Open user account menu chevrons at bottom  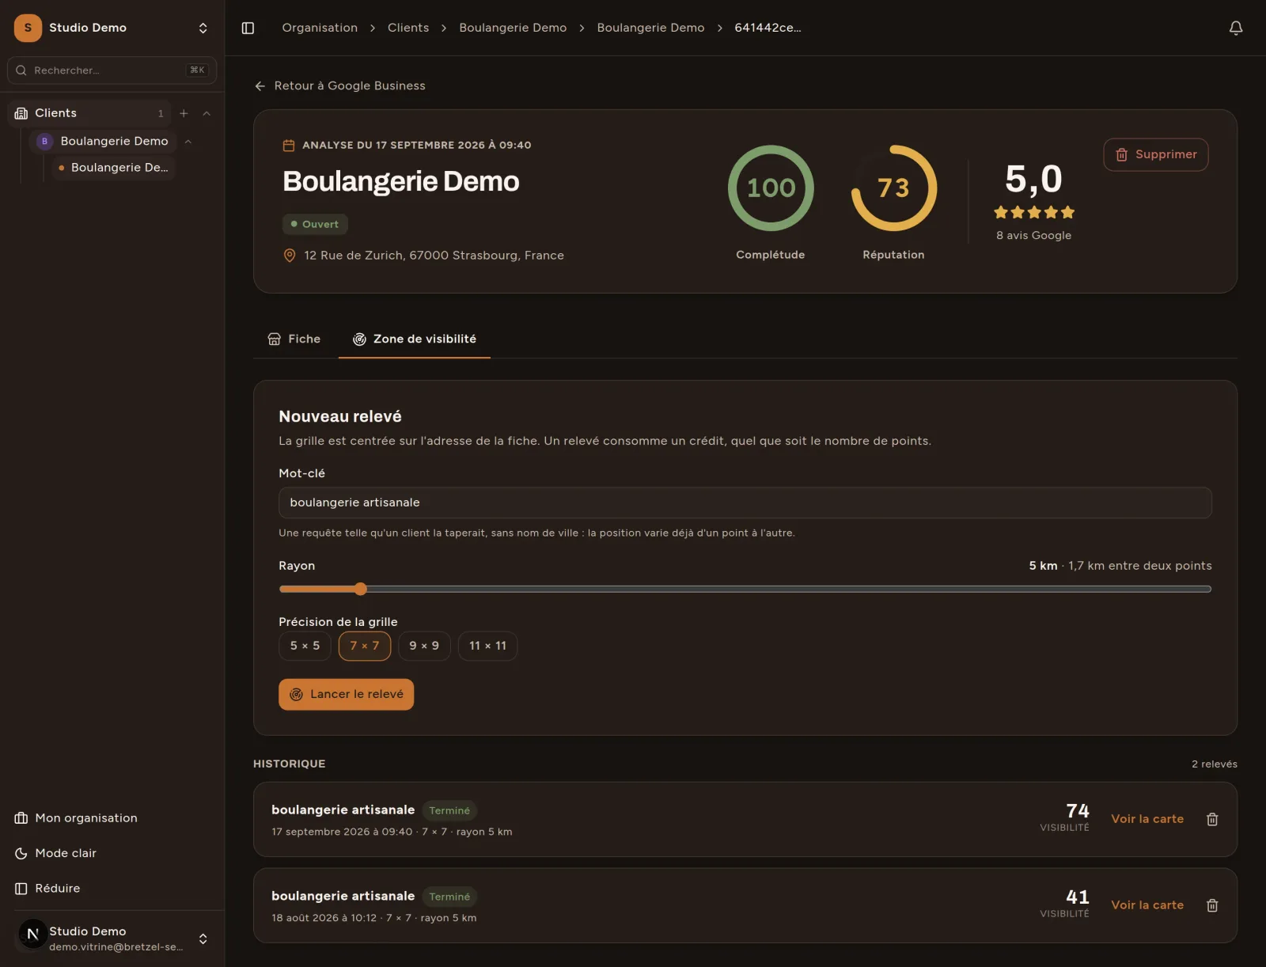tap(203, 939)
